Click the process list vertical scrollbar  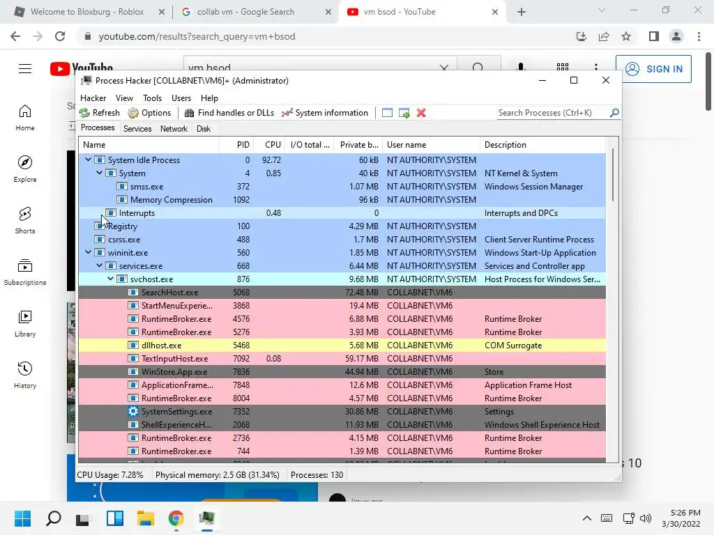click(612, 175)
